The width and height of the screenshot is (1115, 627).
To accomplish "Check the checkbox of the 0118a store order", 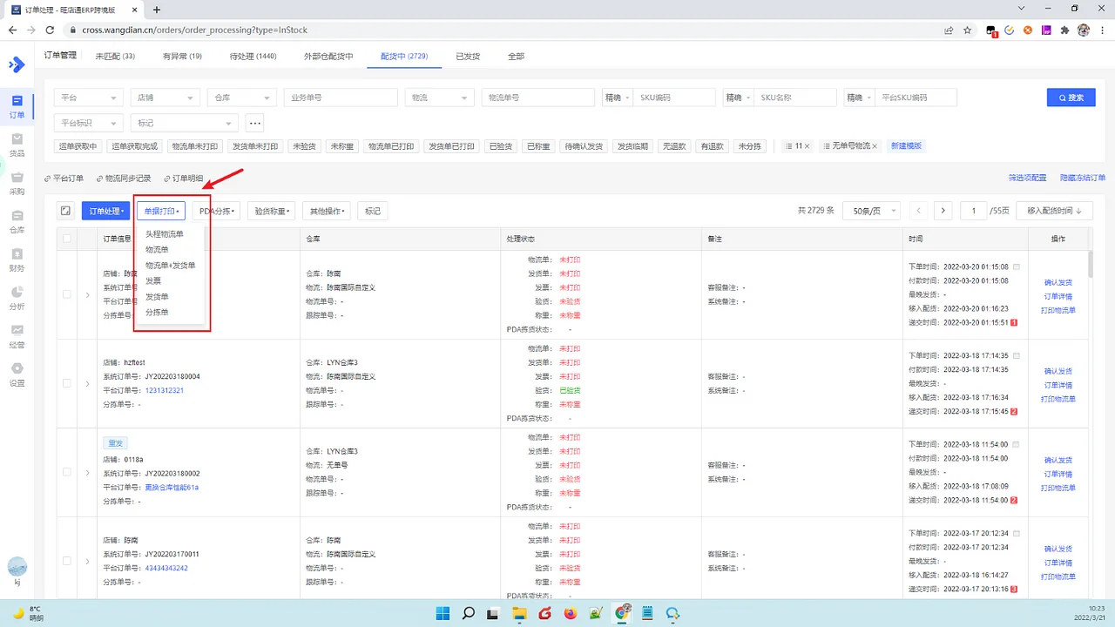I will point(67,472).
